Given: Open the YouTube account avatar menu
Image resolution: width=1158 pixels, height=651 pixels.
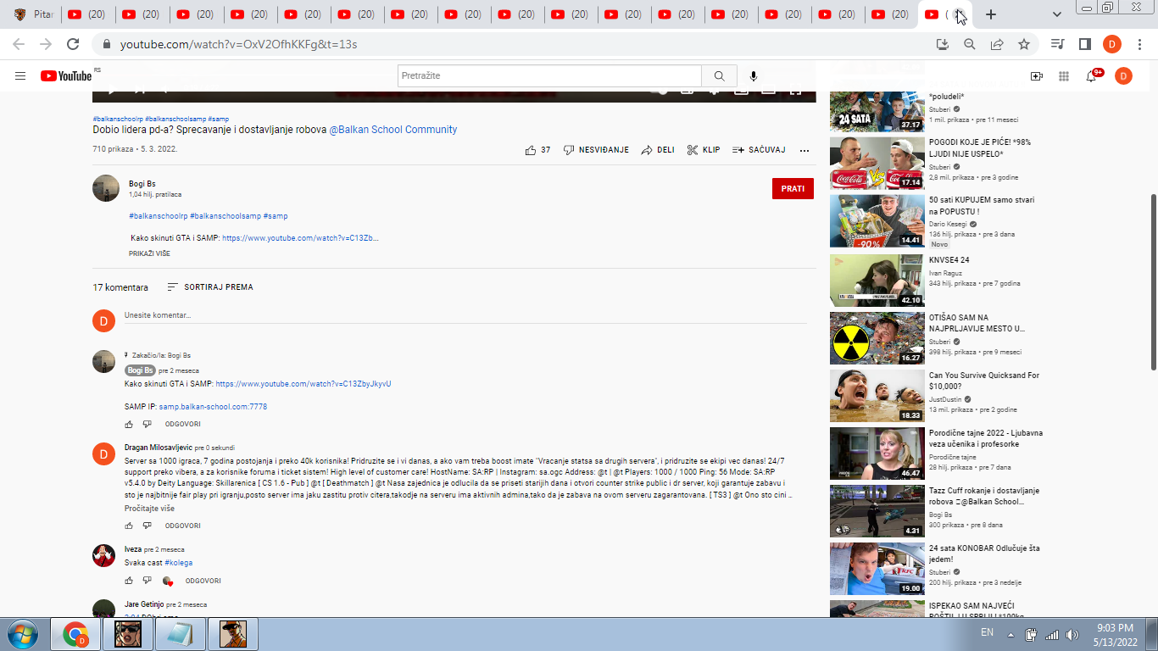Looking at the screenshot, I should (1123, 76).
